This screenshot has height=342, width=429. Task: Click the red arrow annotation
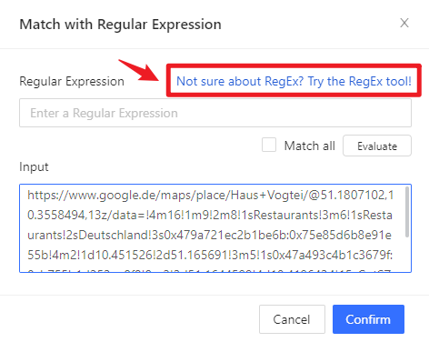pyautogui.click(x=138, y=70)
